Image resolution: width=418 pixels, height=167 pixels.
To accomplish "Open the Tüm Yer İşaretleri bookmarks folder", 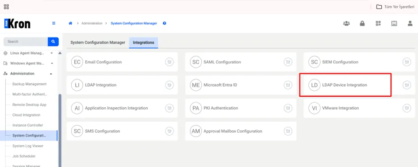I will [395, 7].
